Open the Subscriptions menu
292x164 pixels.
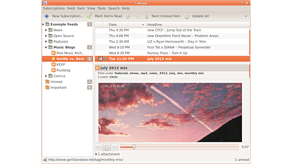[54, 8]
